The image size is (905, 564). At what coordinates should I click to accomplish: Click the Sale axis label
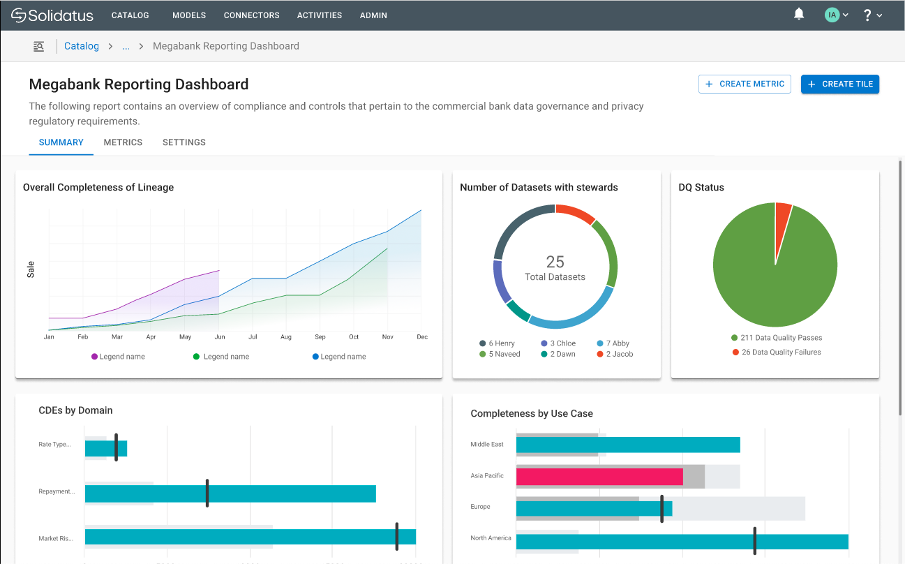point(31,269)
